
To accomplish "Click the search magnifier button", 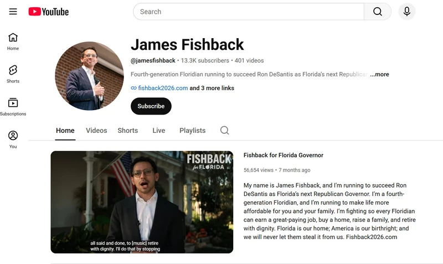I will (378, 12).
